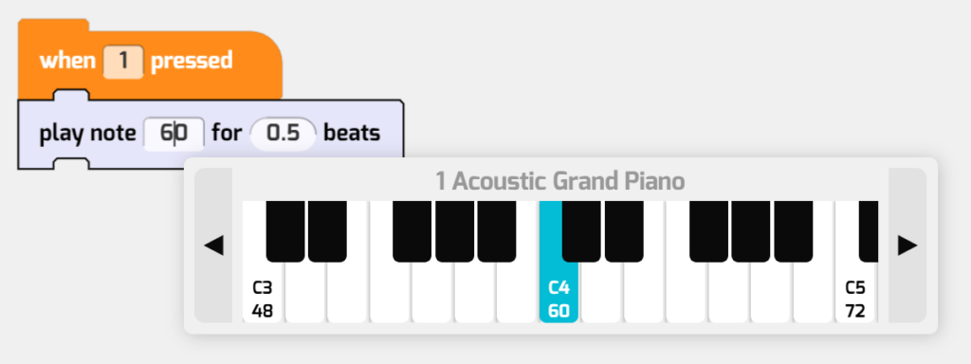
Task: Click the 'play note' block label
Action: click(87, 133)
